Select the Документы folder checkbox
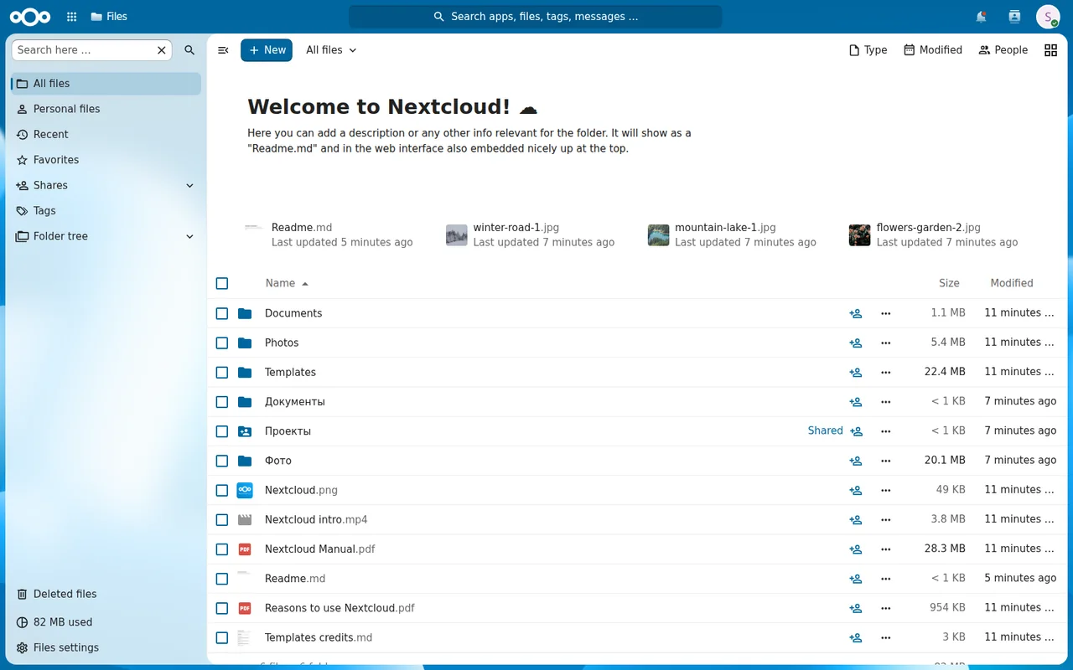The width and height of the screenshot is (1073, 670). [222, 402]
